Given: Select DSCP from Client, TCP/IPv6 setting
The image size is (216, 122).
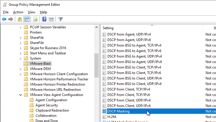Looking at the screenshot, I should point(129,95).
